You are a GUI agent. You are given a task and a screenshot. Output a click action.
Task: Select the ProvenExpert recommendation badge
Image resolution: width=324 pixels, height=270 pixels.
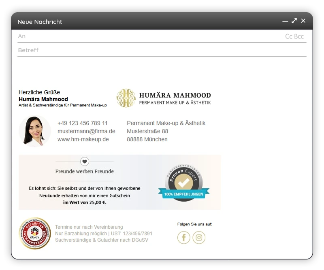pos(183,179)
